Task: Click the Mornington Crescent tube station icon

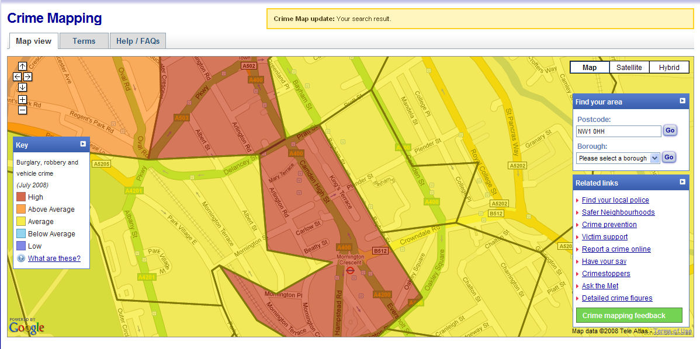Action: (351, 271)
